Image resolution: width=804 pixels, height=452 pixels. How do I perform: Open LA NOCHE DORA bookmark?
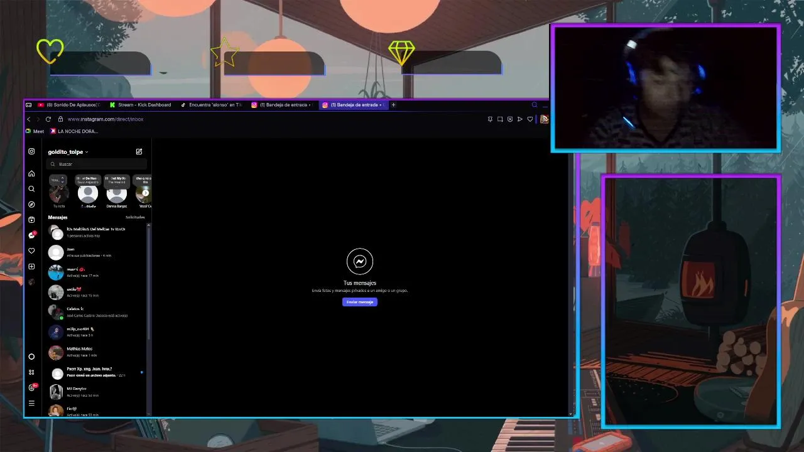click(74, 131)
